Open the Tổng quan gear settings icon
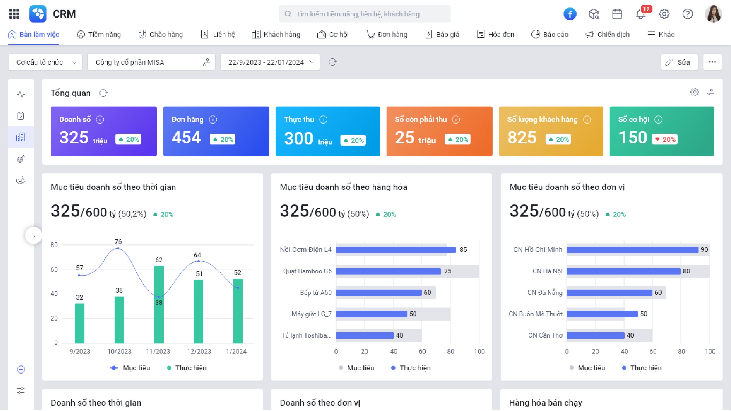Viewport: 731px width, 411px height. [694, 92]
